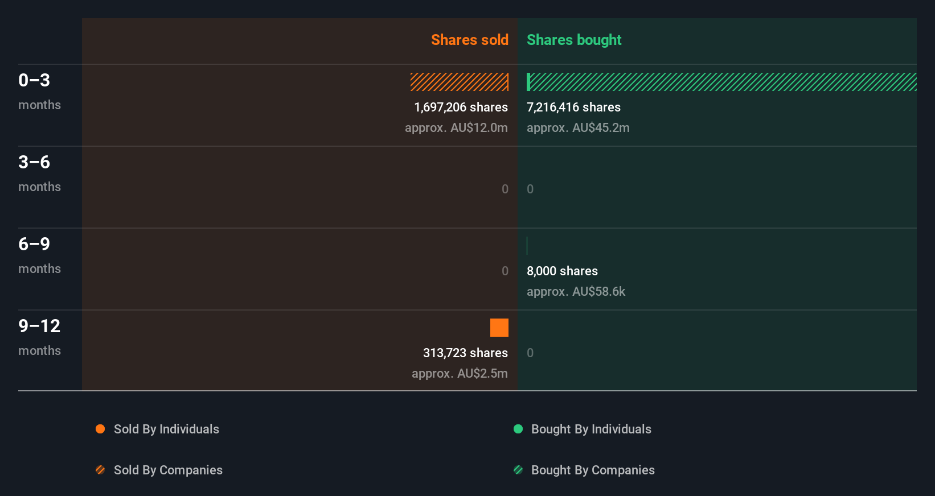Click the approx. AU$12.0m sold value

456,127
